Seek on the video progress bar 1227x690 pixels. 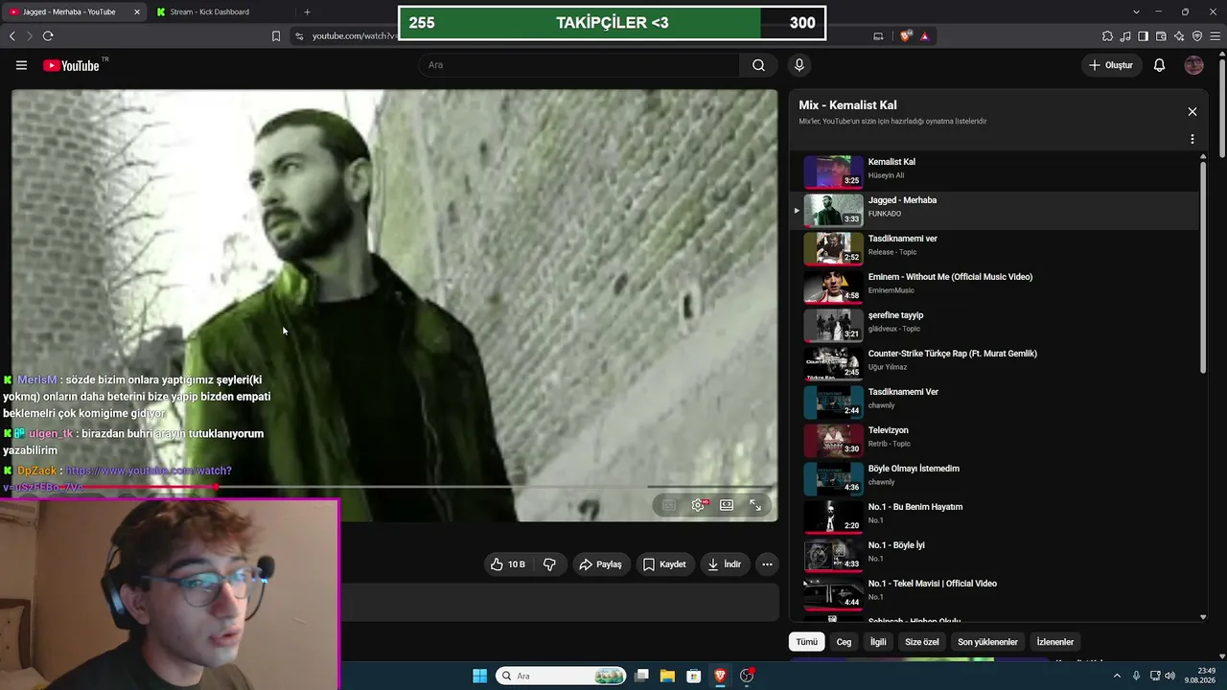(x=394, y=487)
